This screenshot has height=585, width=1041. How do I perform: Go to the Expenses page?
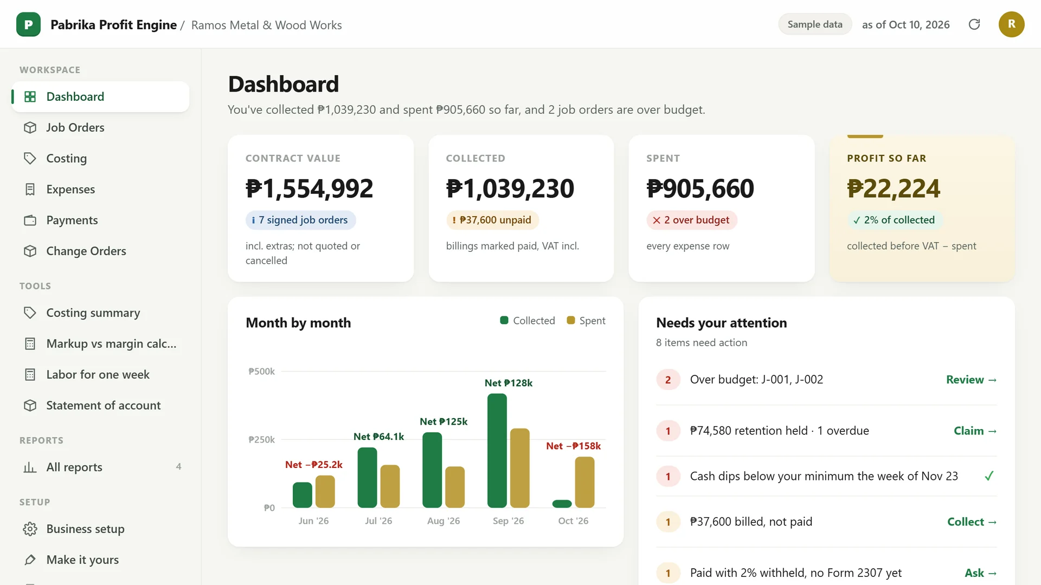pyautogui.click(x=100, y=189)
